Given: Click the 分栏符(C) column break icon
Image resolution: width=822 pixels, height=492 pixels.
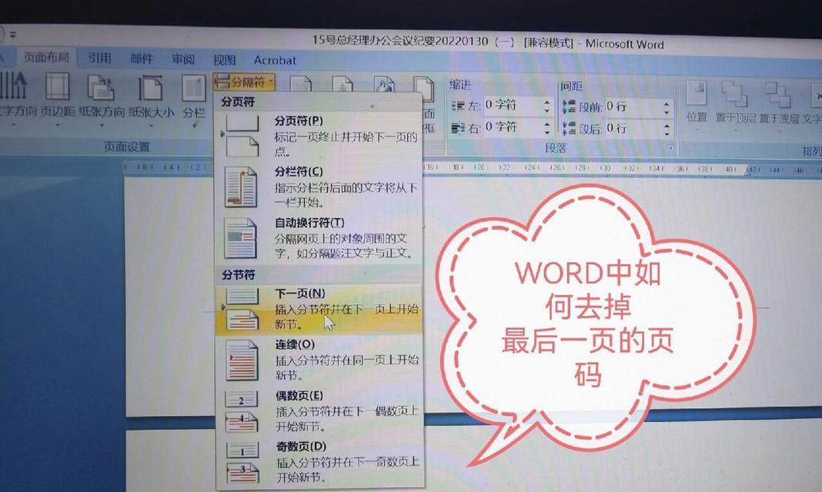Looking at the screenshot, I should click(x=241, y=187).
